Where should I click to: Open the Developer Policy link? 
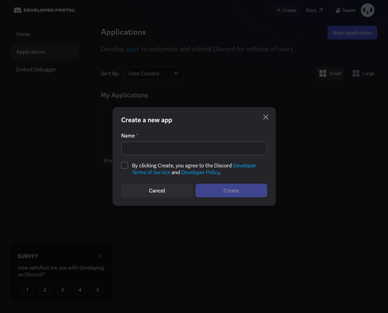tap(200, 172)
